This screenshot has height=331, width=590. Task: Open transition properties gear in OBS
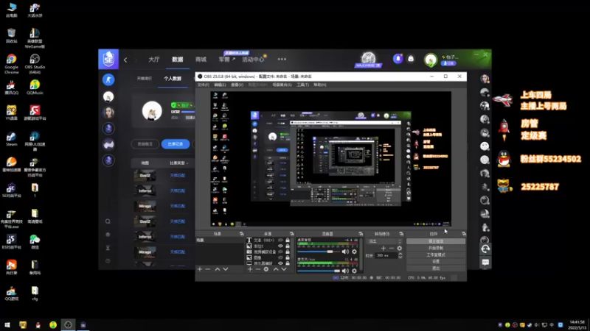(x=399, y=248)
